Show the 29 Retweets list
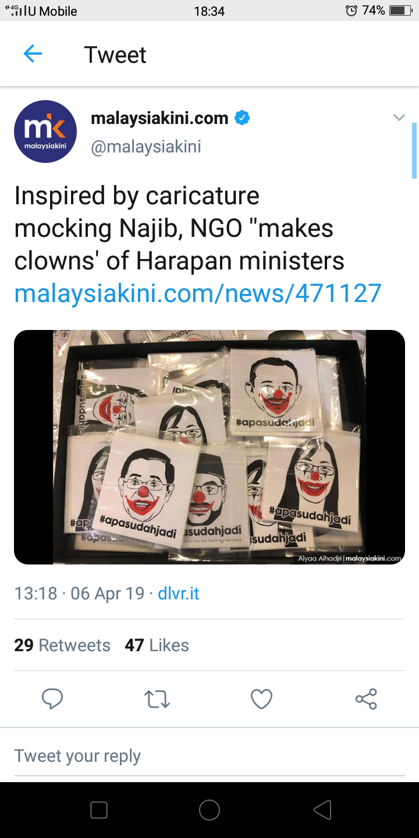 [x=62, y=645]
